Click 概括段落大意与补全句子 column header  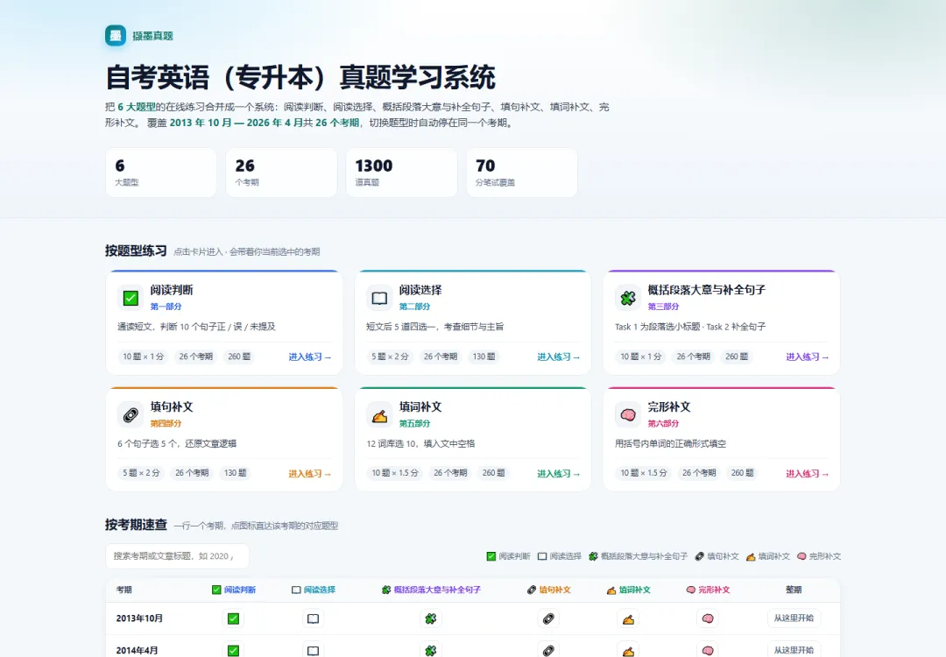tap(431, 590)
